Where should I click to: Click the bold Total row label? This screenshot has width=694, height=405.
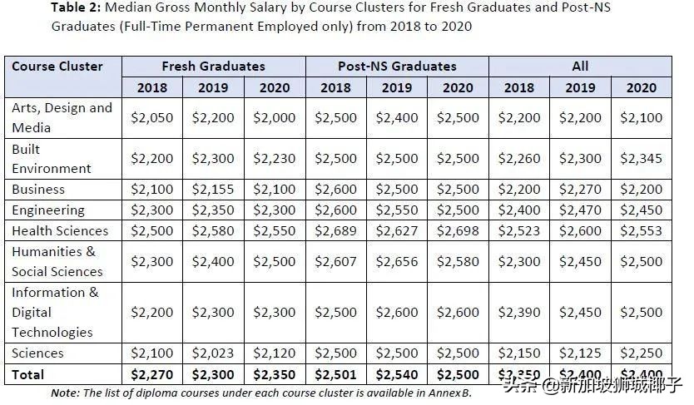coord(28,374)
